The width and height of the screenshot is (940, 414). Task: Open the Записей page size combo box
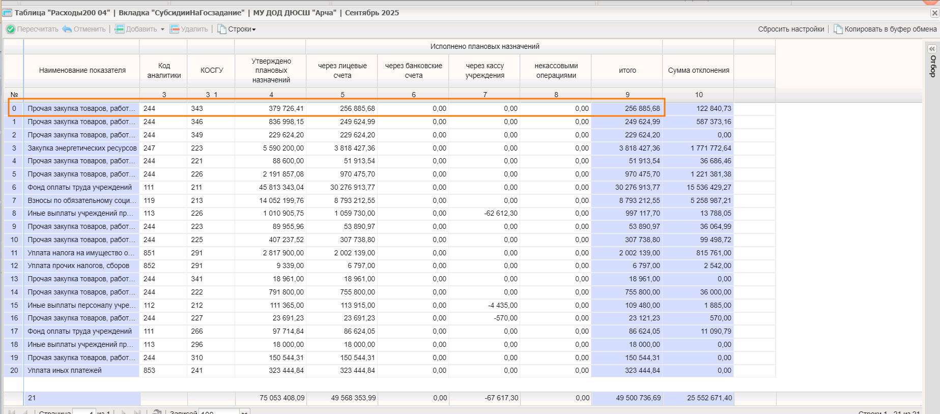(x=244, y=411)
